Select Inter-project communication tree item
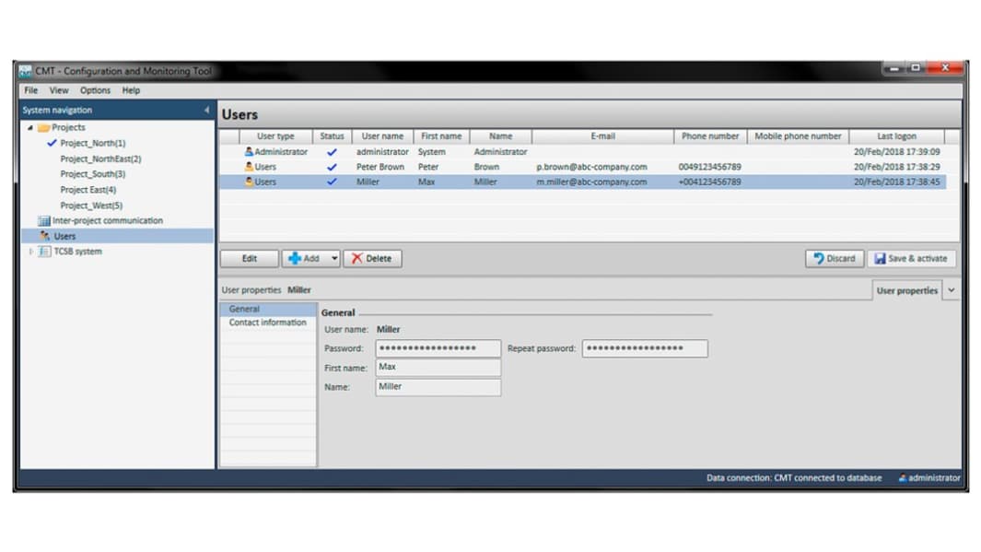 108,221
